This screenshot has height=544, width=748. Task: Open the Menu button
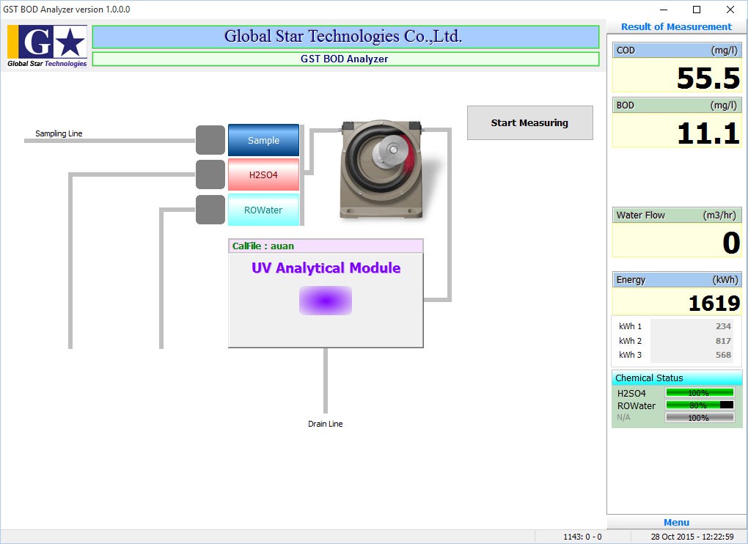(676, 522)
